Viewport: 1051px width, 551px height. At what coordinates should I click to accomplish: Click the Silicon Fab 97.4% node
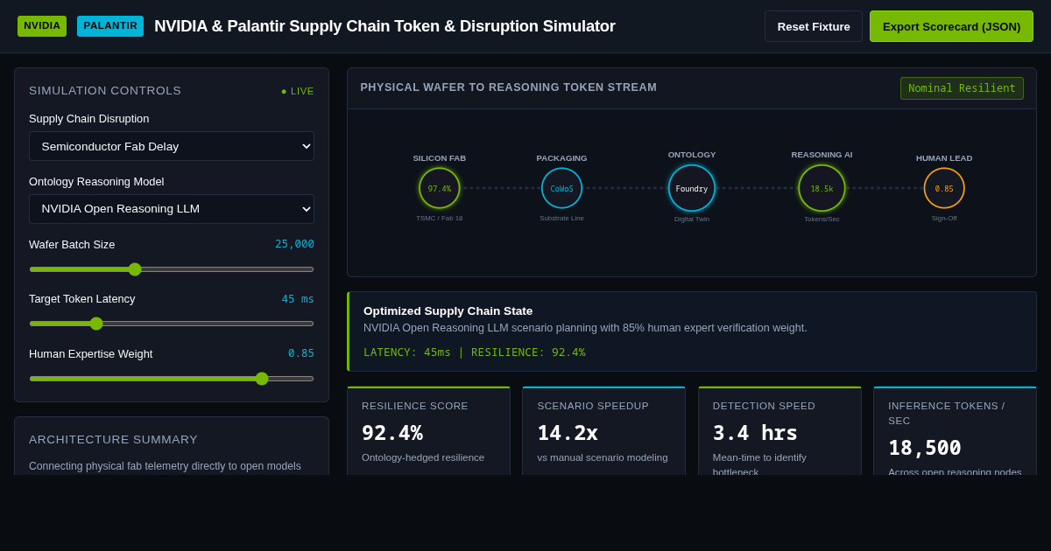click(440, 188)
